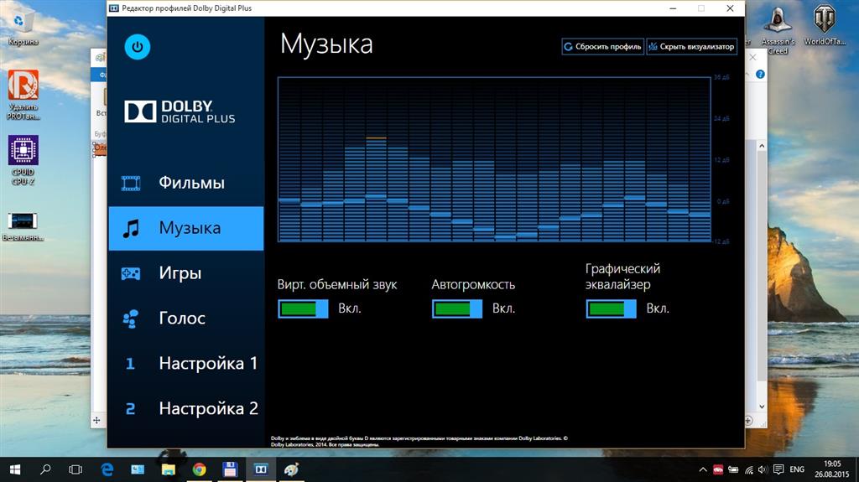
Task: Click Сбросить профиль button
Action: tap(602, 47)
